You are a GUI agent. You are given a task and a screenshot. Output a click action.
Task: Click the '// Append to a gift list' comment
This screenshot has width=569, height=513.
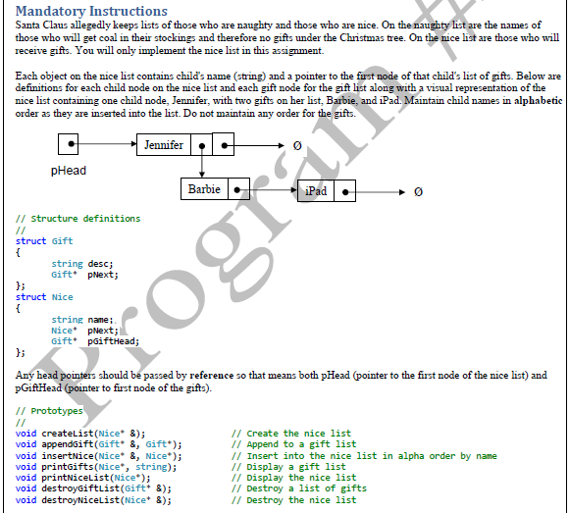click(293, 444)
